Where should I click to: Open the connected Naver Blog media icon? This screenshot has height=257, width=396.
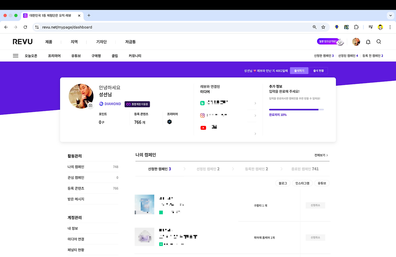pos(202,102)
